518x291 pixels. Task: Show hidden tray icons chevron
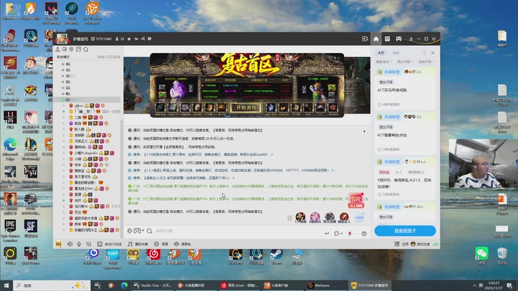[x=475, y=285]
